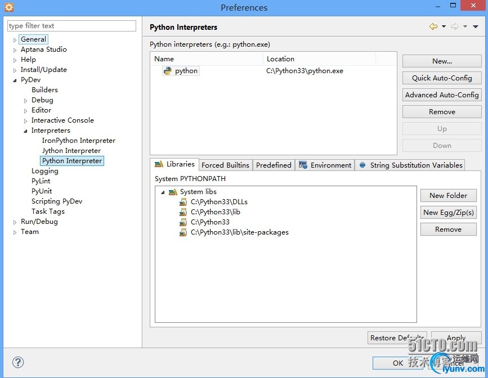Collapse the Interpreters tree node
The width and height of the screenshot is (488, 378).
tap(25, 131)
